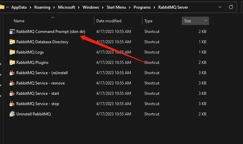The height and width of the screenshot is (144, 243).
Task: Navigate to Microsoft in breadcrumb
Action: click(x=66, y=7)
